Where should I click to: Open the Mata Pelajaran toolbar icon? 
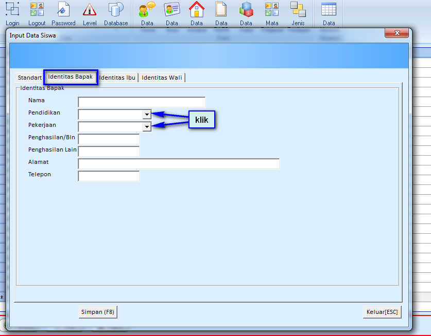coord(272,10)
